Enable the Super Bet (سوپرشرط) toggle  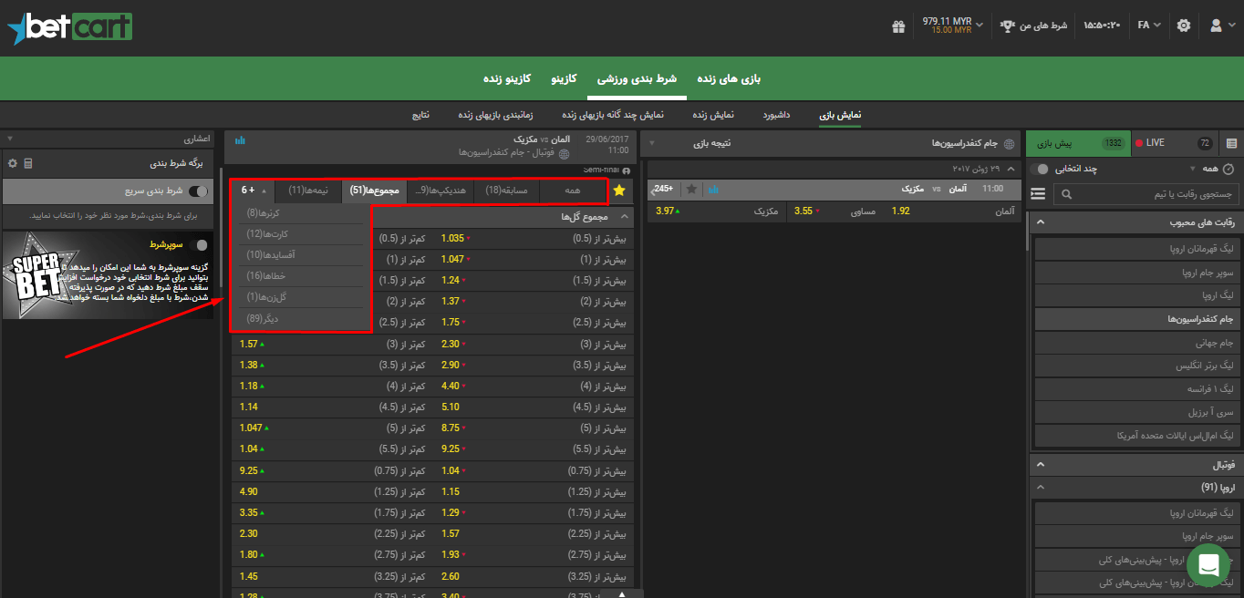tap(200, 244)
